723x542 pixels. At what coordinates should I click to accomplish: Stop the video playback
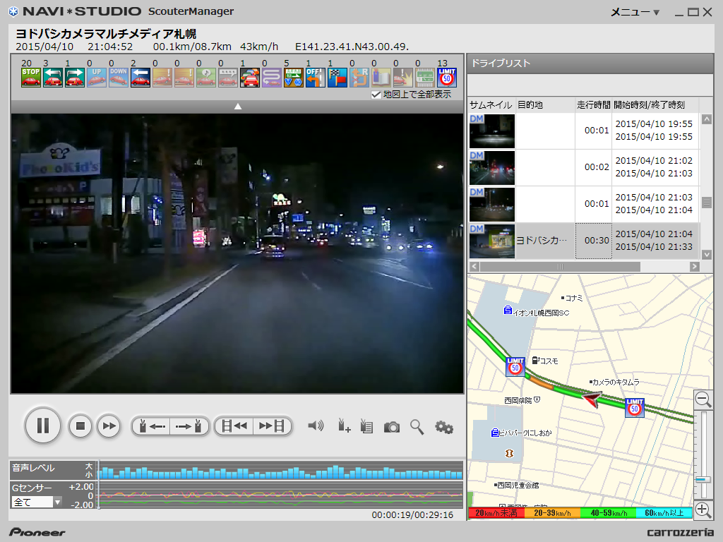[80, 426]
